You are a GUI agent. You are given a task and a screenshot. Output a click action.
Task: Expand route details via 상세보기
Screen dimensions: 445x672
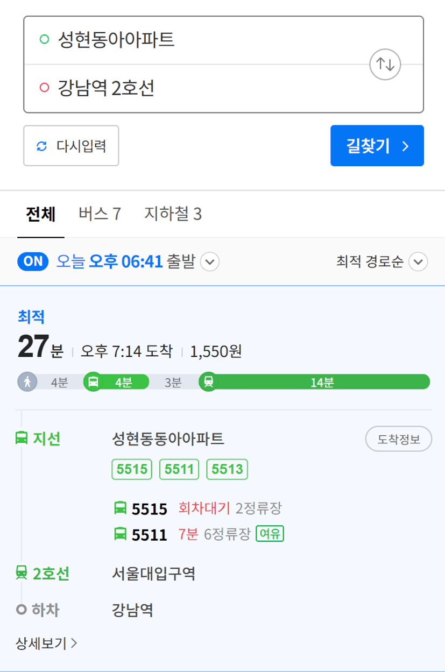pos(47,642)
